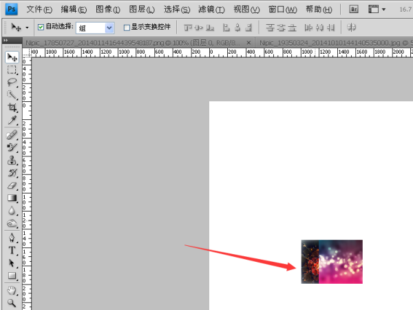Open the 组 auto-select dropdown
Viewport: 413px width, 310px height.
coord(95,28)
